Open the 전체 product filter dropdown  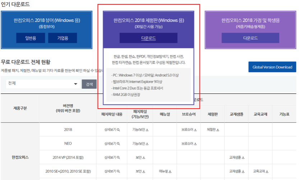[43, 84]
